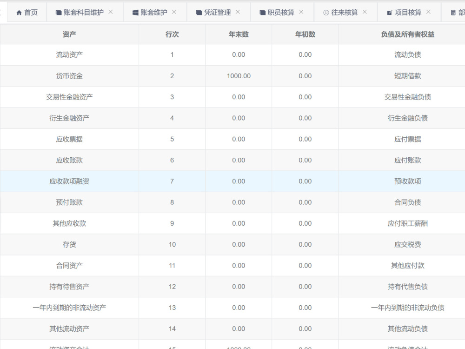This screenshot has width=465, height=349.
Task: Select the 存货 cell
Action: tap(69, 245)
